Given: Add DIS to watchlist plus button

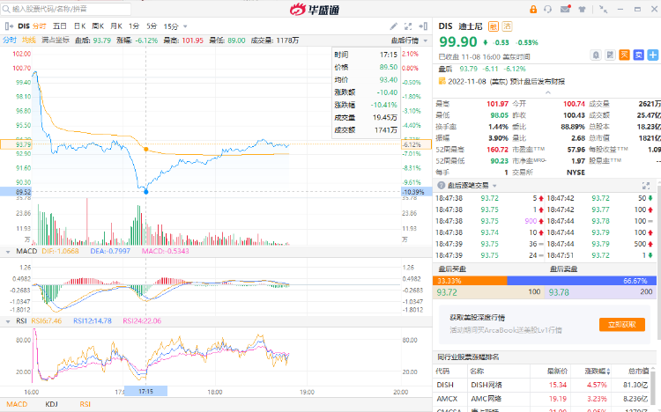Looking at the screenshot, I should [x=653, y=55].
